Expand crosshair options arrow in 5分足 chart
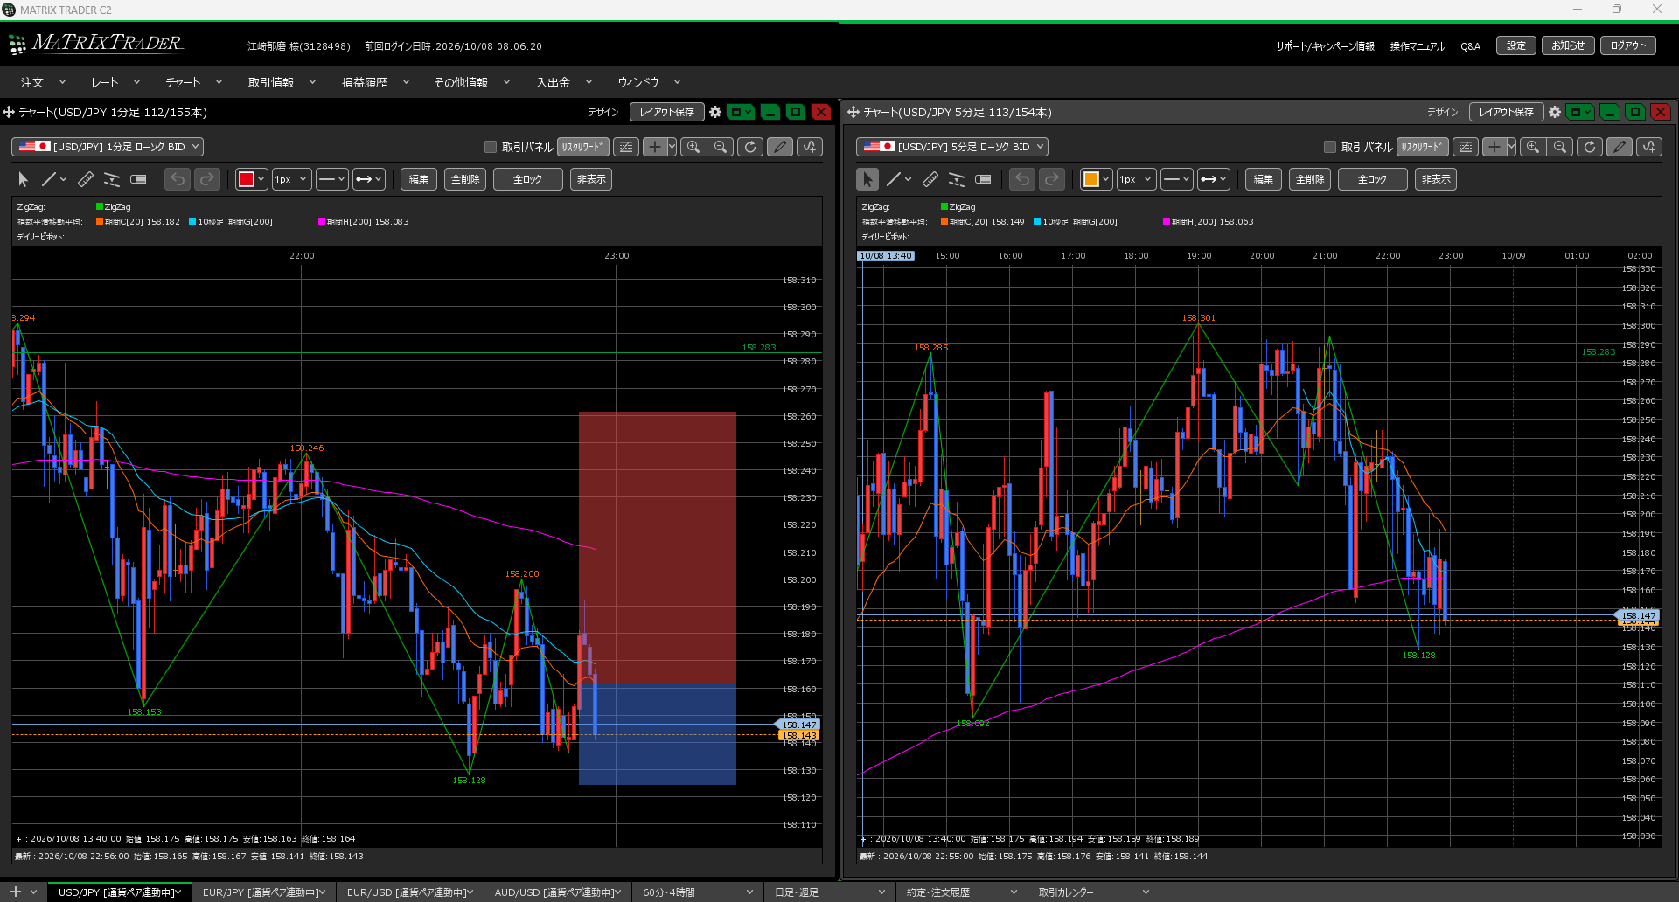This screenshot has height=902, width=1679. pos(1511,147)
